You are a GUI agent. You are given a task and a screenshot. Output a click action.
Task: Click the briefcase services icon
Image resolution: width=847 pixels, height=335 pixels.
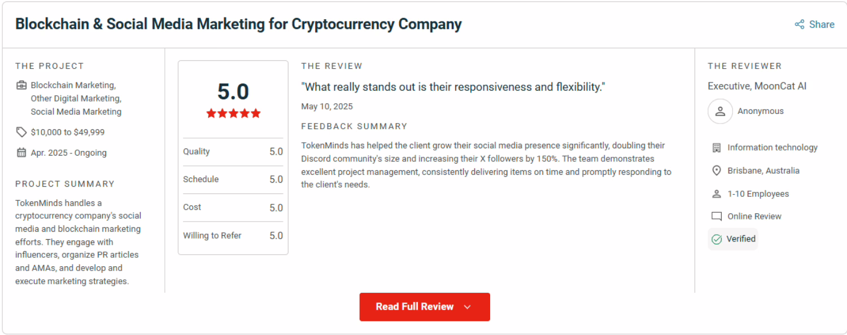(21, 85)
